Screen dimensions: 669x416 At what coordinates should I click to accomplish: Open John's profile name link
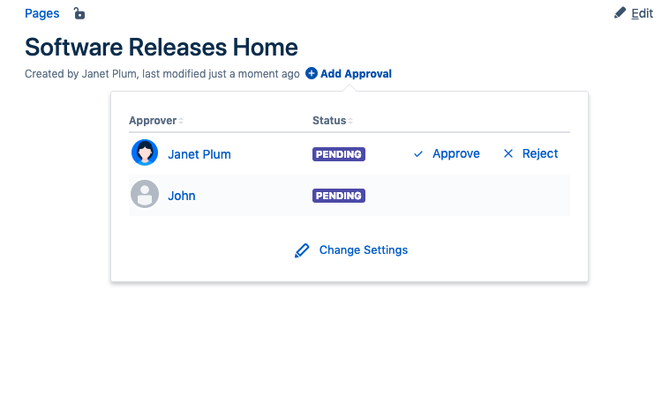click(182, 196)
